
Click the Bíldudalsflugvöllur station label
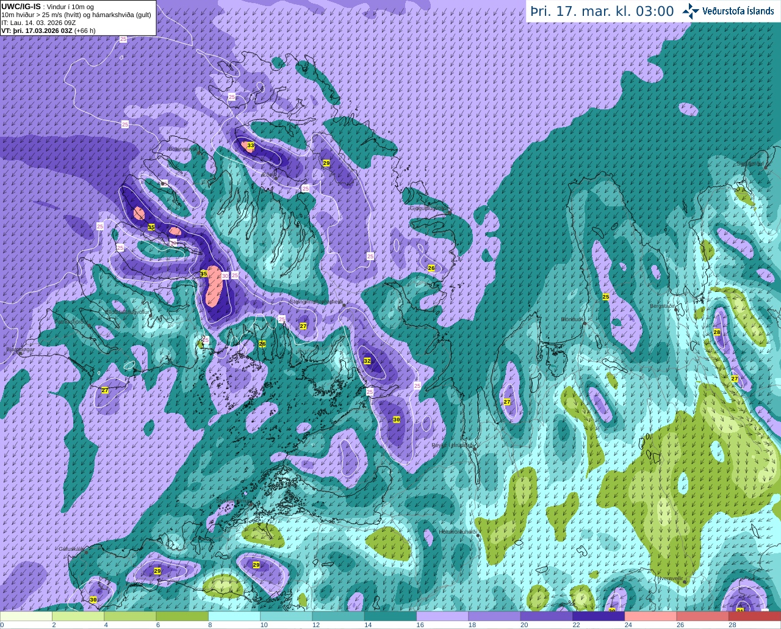(x=127, y=311)
